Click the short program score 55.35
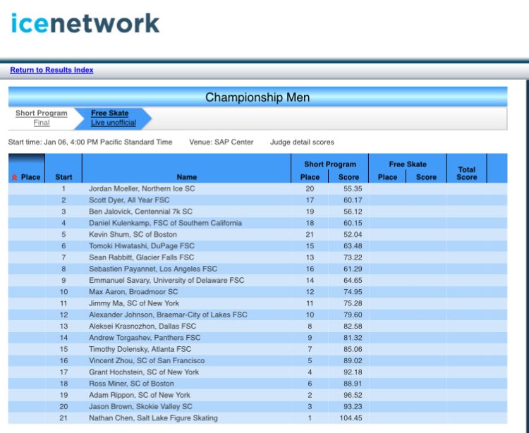Viewport: 529px width, 433px height. 353,188
